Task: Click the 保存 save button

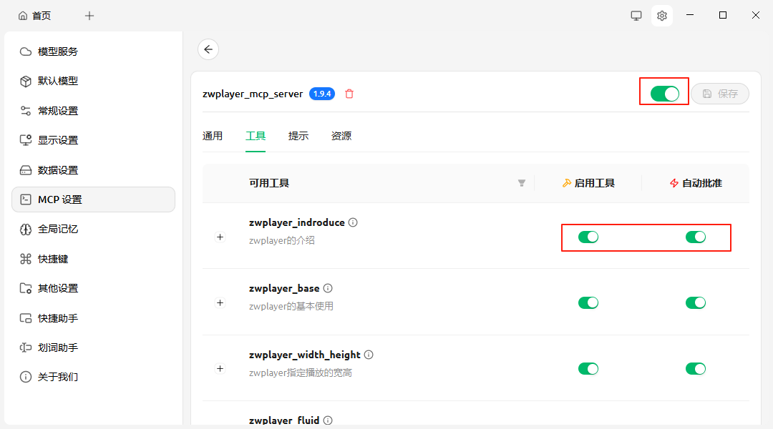Action: (720, 94)
